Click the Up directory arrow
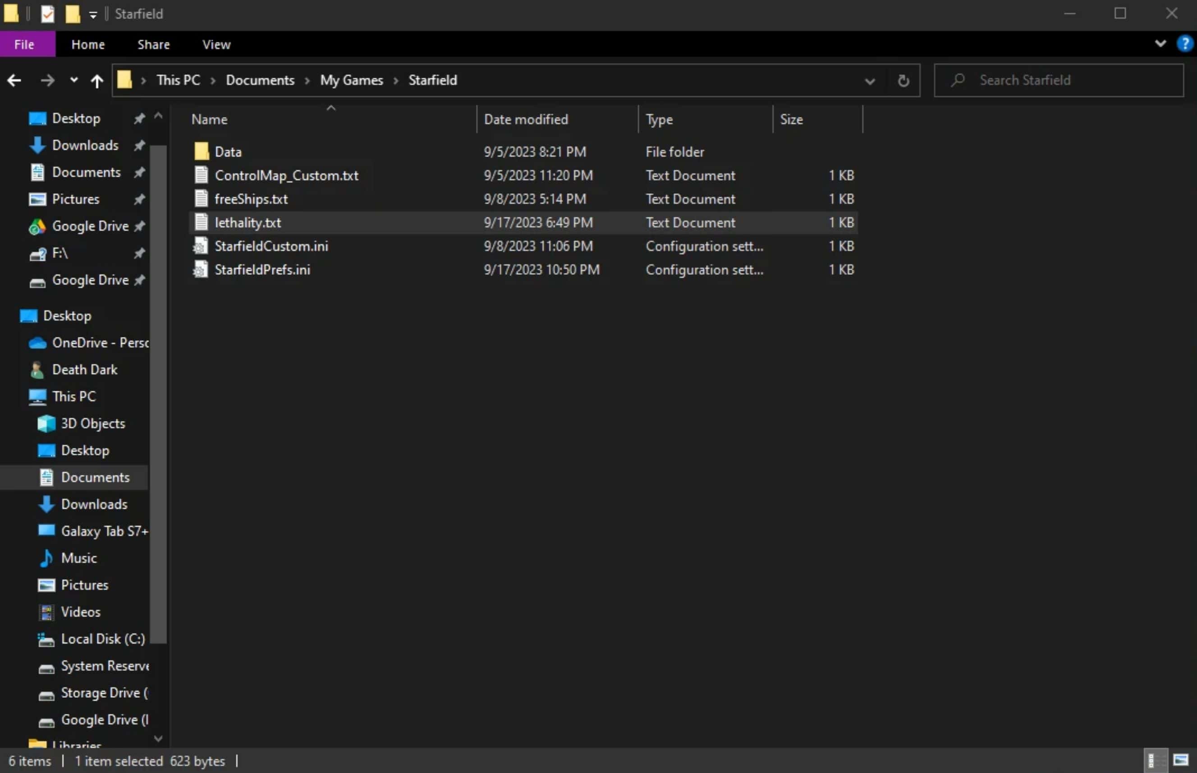Image resolution: width=1197 pixels, height=773 pixels. click(96, 80)
